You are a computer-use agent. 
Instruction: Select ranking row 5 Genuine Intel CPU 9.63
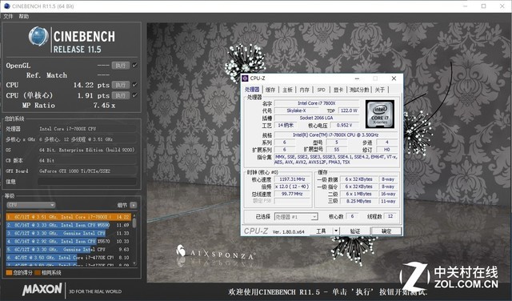pos(68,249)
